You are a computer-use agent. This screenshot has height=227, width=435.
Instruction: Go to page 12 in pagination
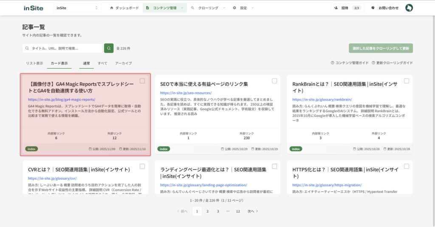[x=238, y=211]
